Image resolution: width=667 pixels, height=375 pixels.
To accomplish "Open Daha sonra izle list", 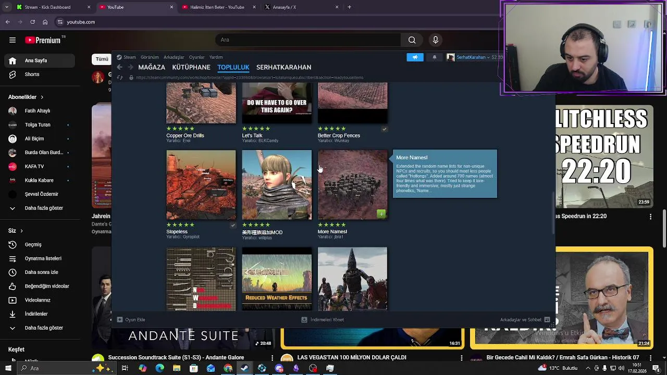I will point(40,272).
